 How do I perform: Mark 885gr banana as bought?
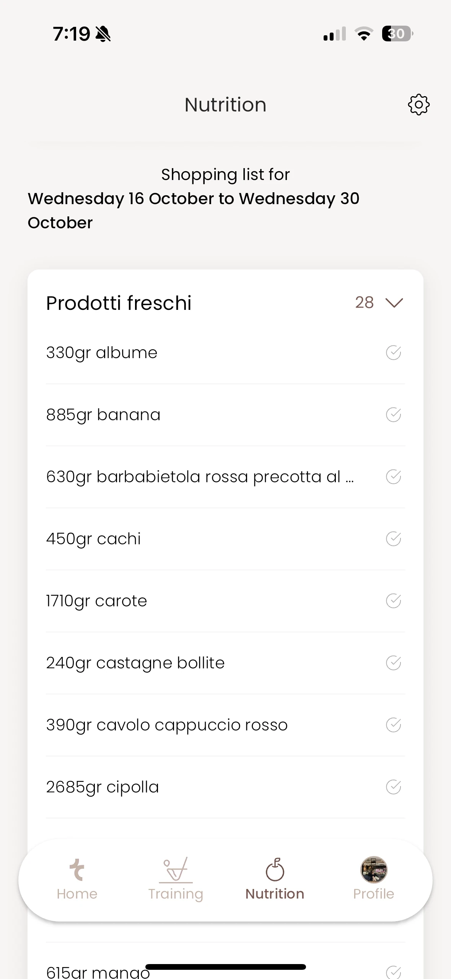[393, 415]
